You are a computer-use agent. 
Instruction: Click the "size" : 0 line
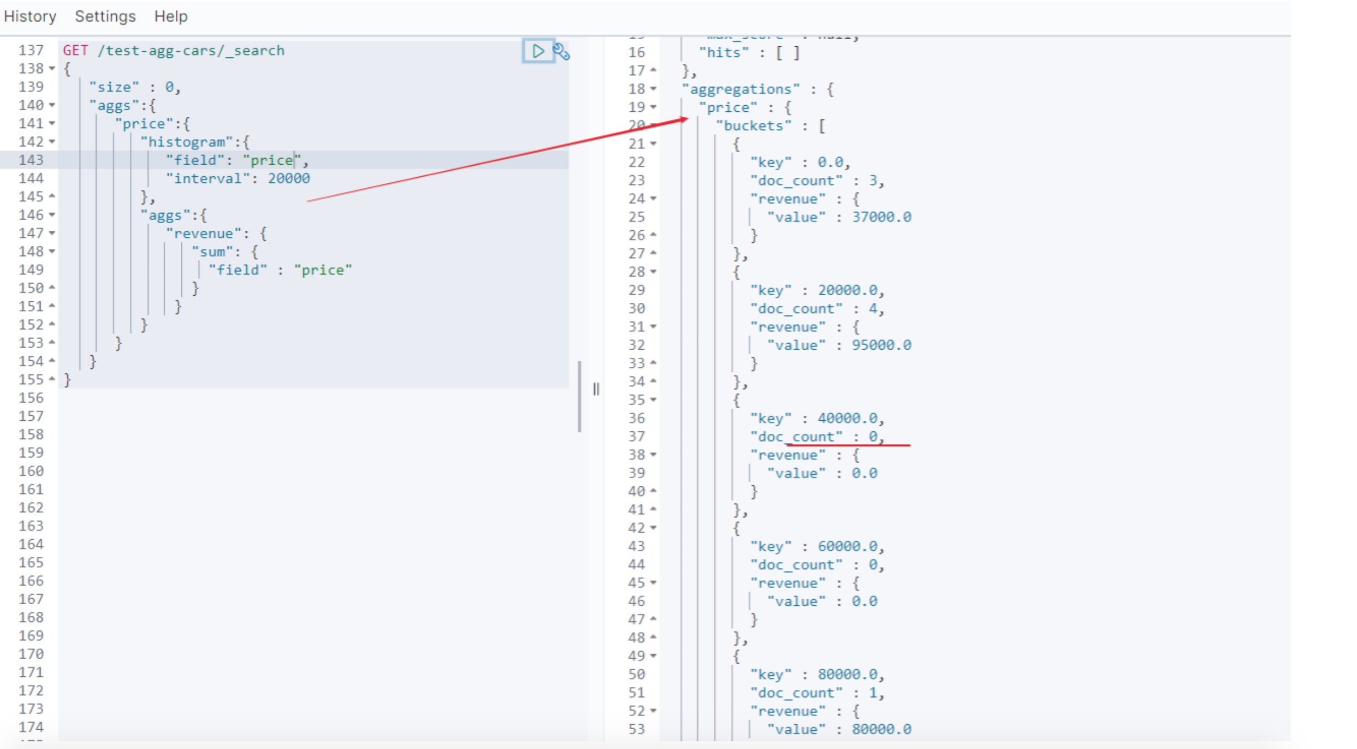pos(135,87)
